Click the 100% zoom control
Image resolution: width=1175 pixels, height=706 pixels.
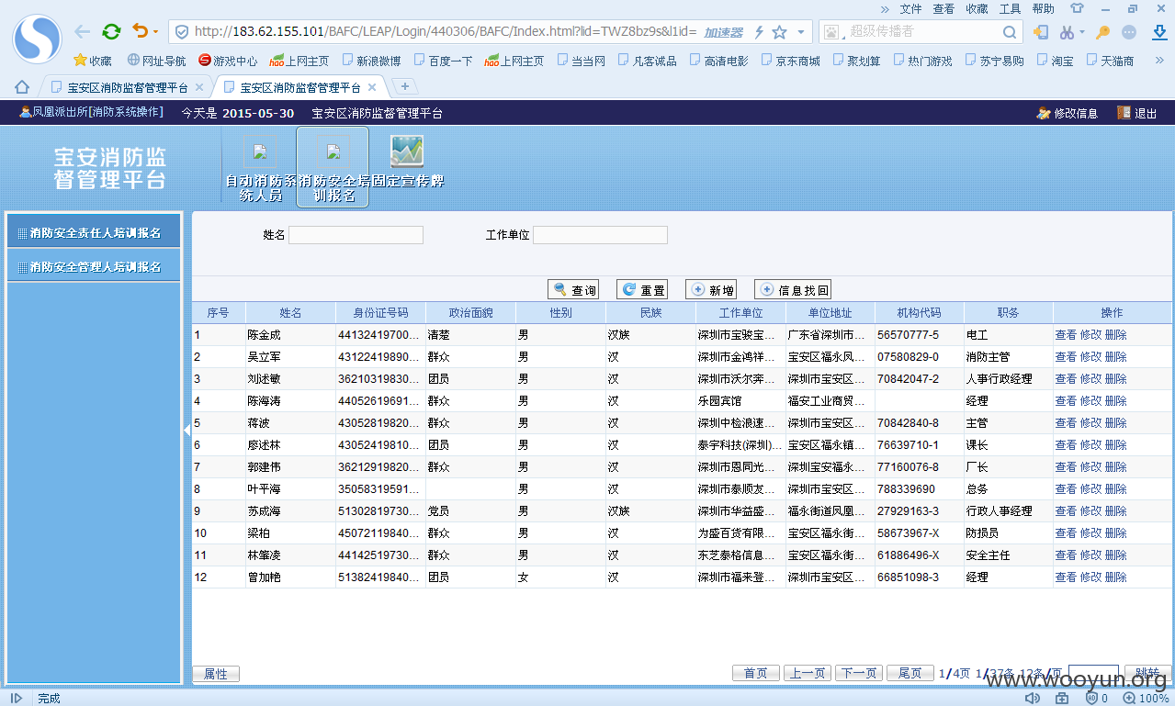coord(1147,699)
